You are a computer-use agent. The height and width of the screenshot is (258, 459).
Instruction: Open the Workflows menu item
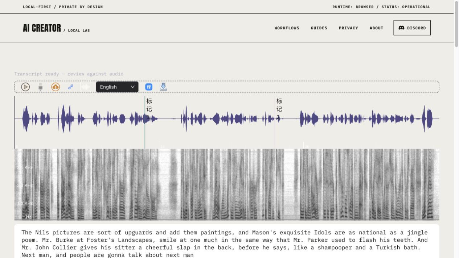(287, 28)
